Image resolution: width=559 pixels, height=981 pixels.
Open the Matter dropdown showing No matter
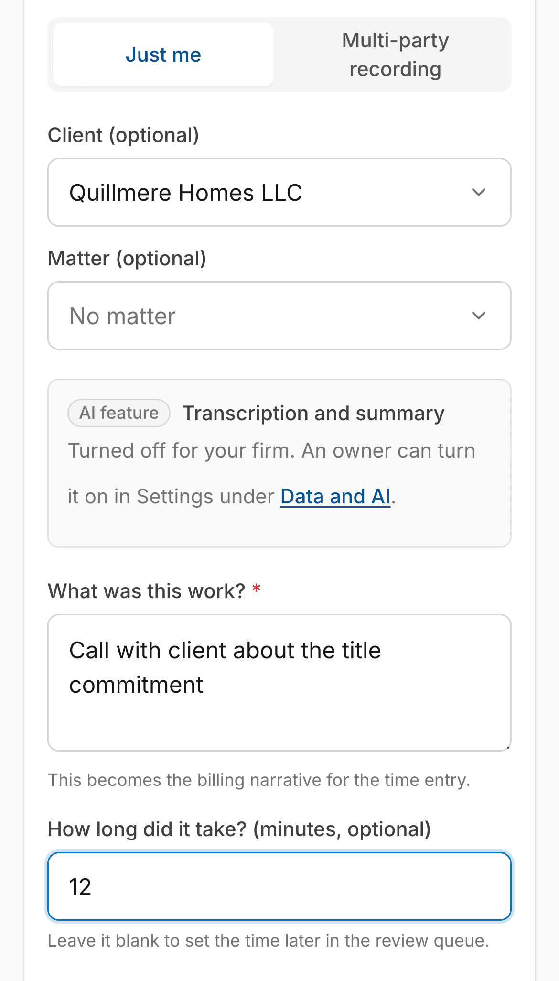(279, 316)
